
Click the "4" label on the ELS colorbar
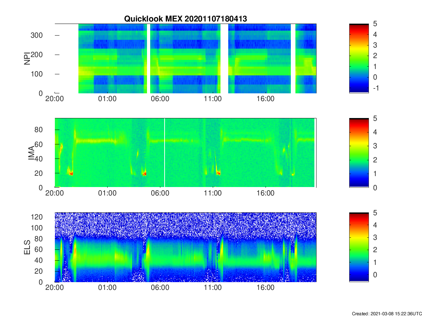(375, 225)
